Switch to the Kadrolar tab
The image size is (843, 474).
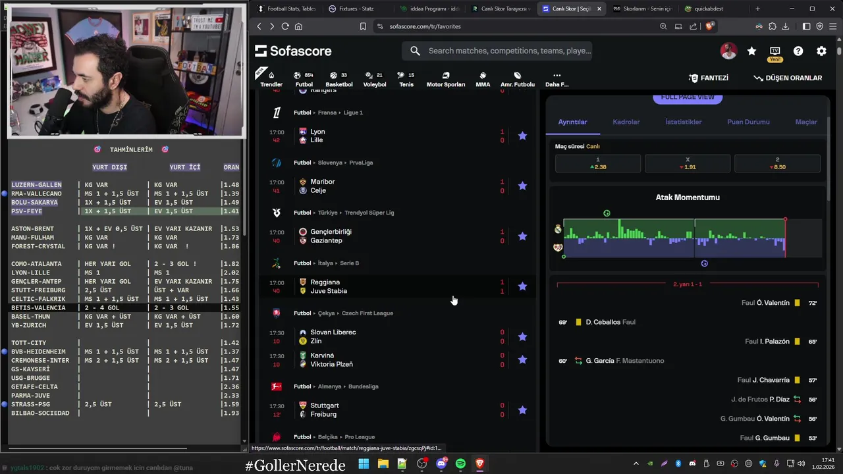[x=626, y=122]
